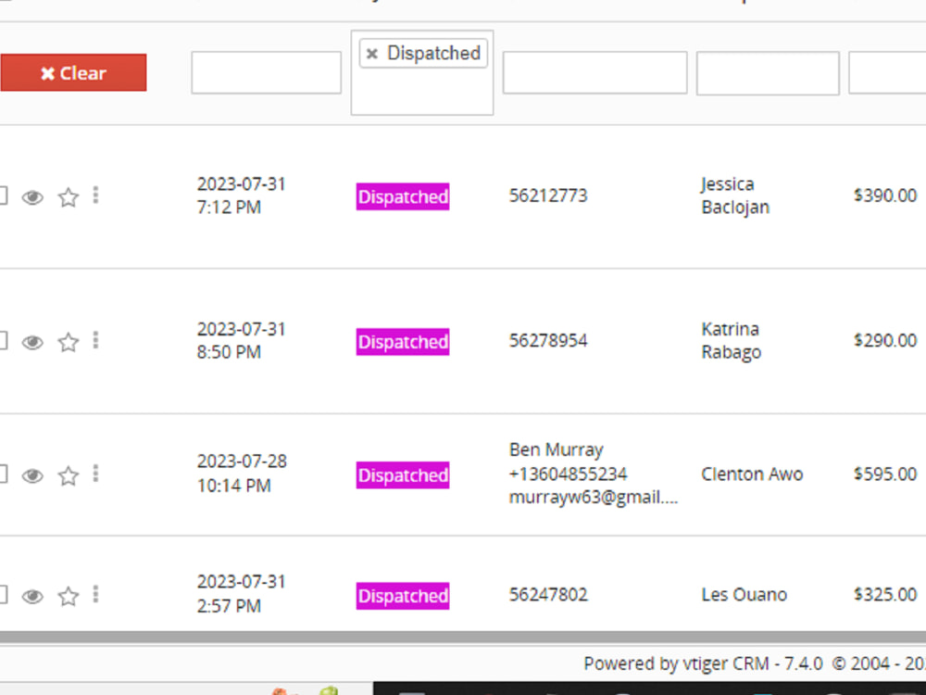Open the status filter box containing Dispatched
926x695 pixels.
[x=421, y=72]
